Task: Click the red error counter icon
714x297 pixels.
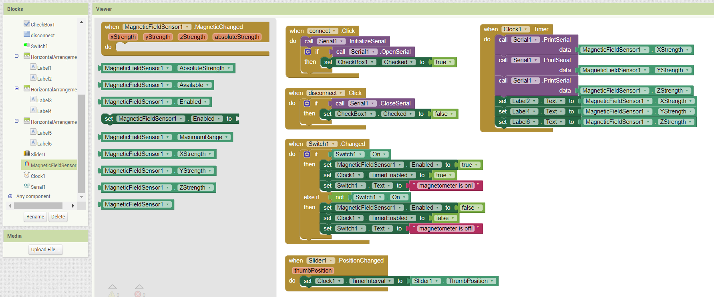Action: (138, 294)
